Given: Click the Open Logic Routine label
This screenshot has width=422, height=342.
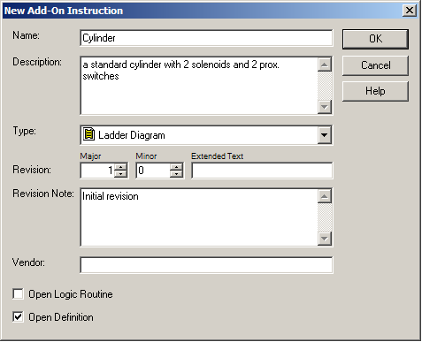Looking at the screenshot, I should coord(71,294).
